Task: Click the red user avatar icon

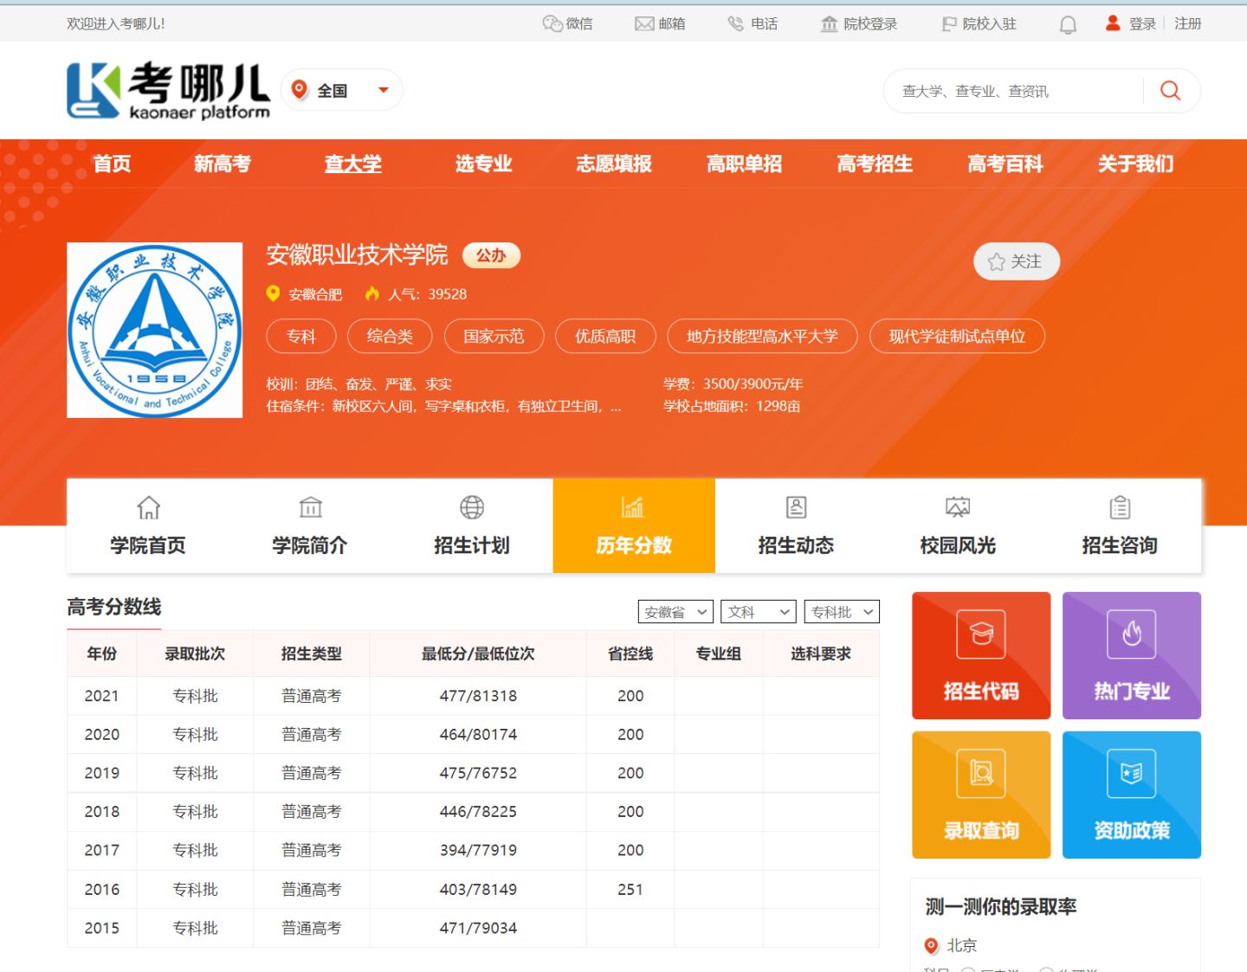Action: (x=1113, y=23)
